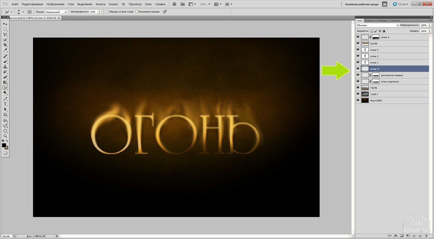Screen dimensions: 434x239
Task: Open the 'Файл' menu
Action: (x=15, y=4)
